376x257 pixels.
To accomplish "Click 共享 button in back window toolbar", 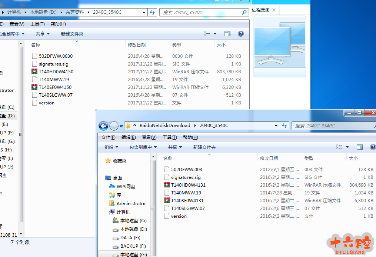I will click(43, 34).
